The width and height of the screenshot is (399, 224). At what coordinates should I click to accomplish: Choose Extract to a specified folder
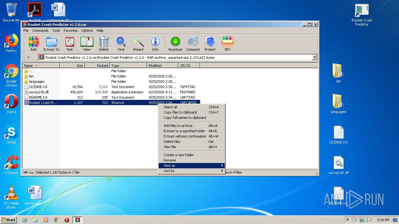pyautogui.click(x=191, y=131)
